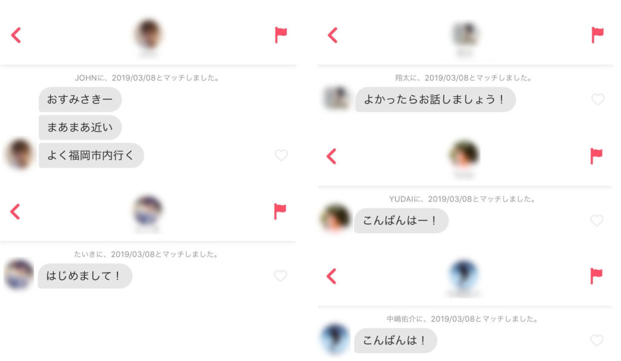Viewport: 621px width, 361px height.
Task: Like the よく福岡市内行く message
Action: 281,155
